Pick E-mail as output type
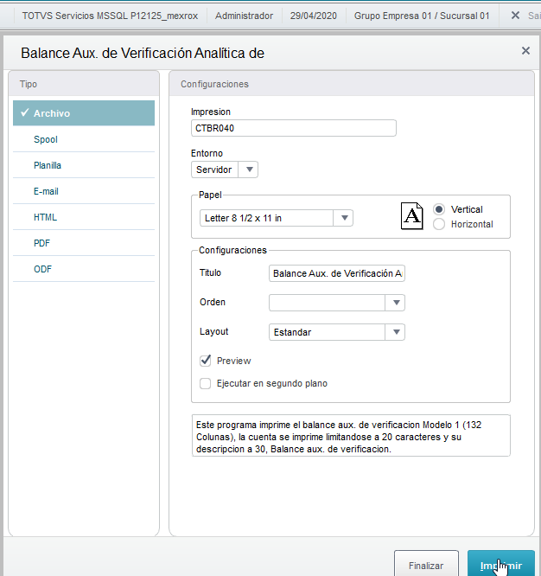The height and width of the screenshot is (576, 541). (84, 191)
